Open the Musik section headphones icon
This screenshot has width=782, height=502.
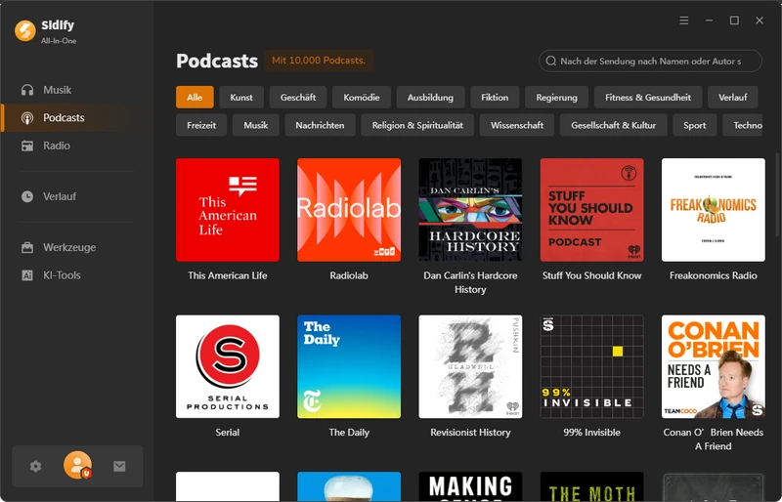click(x=27, y=90)
